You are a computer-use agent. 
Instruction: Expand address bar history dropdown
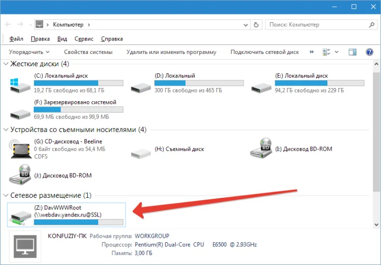(x=246, y=25)
